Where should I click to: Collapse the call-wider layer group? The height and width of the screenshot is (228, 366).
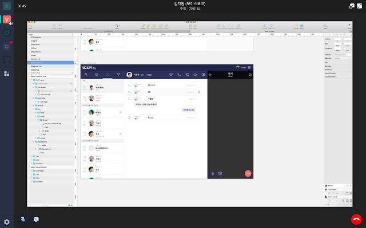click(x=33, y=98)
